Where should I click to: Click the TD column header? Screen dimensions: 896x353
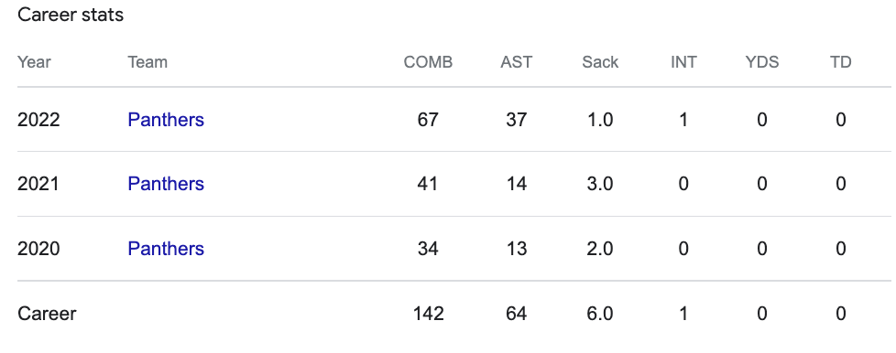coord(840,62)
